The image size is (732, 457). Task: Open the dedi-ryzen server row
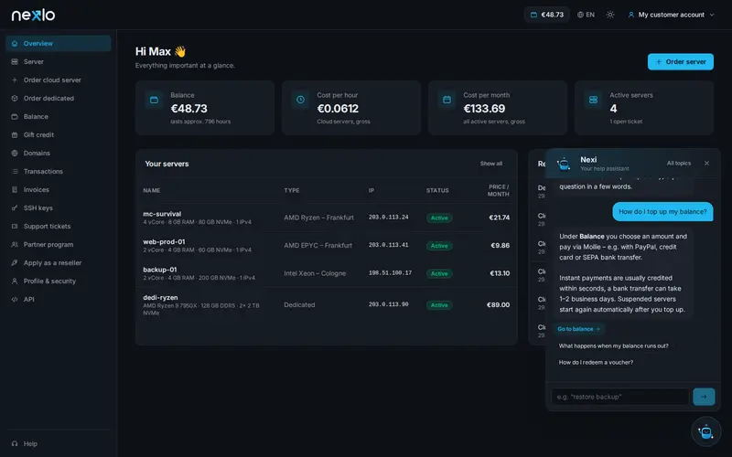[x=327, y=305]
